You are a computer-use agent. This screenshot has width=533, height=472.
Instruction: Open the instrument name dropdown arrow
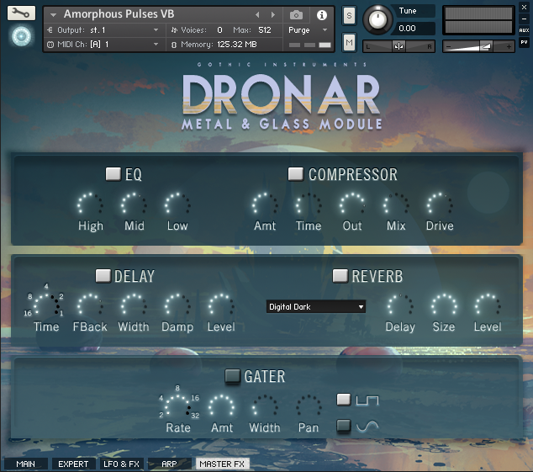tap(53, 14)
